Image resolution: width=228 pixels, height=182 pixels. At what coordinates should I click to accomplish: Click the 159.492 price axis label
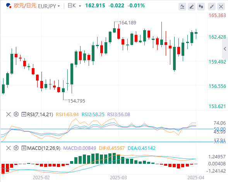pos(217,62)
